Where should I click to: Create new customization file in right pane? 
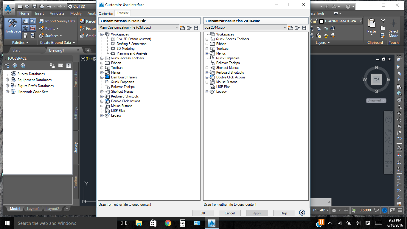click(291, 28)
